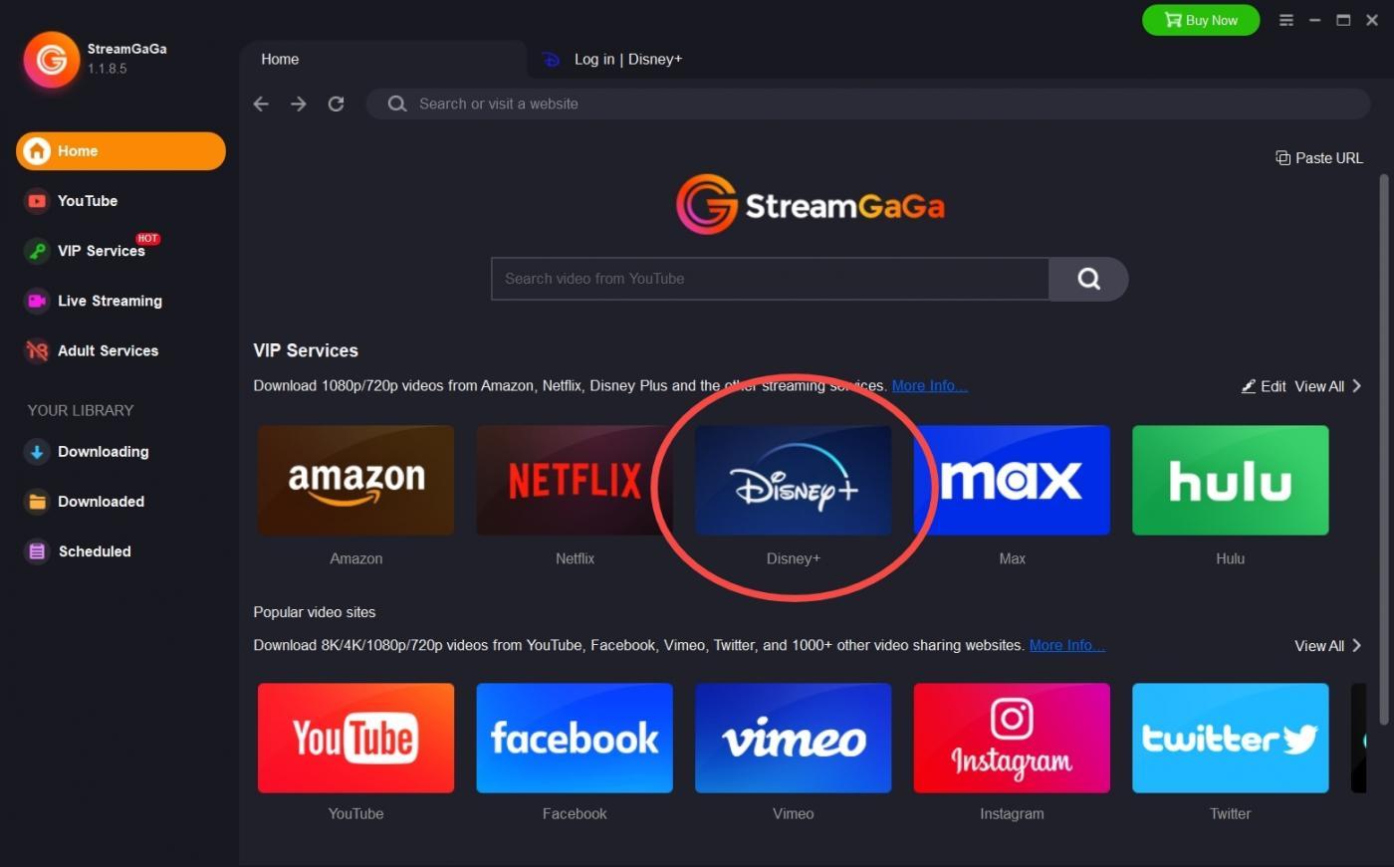Screen dimensions: 1394x867
Task: View All VIP Services
Action: click(x=1328, y=386)
